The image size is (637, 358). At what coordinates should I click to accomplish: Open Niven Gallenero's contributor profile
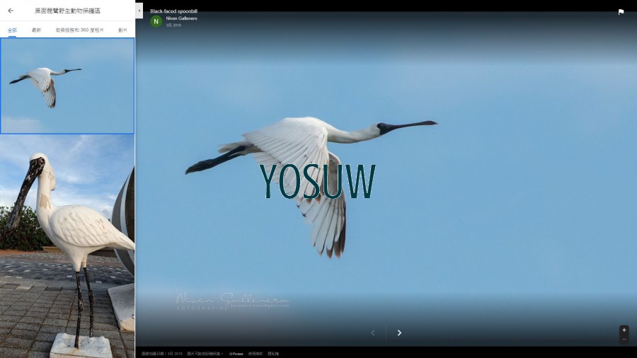[x=181, y=18]
